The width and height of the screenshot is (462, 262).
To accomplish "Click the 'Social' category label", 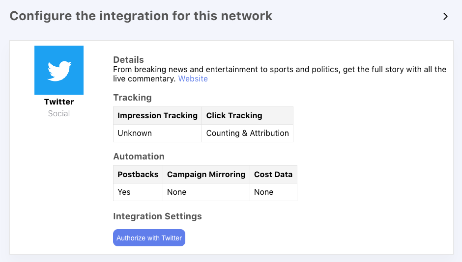I will (59, 113).
